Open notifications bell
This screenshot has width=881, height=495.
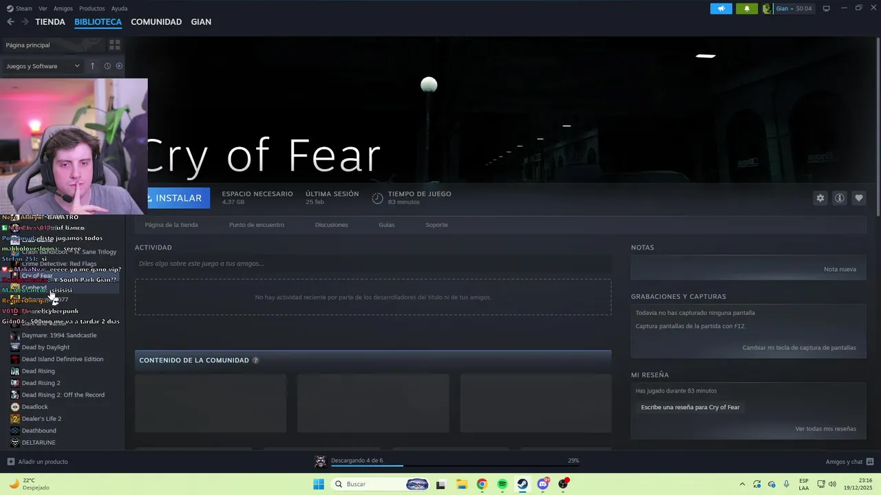click(747, 8)
